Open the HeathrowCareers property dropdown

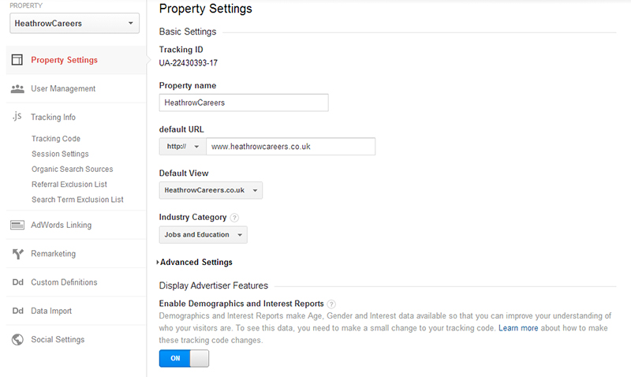(75, 24)
